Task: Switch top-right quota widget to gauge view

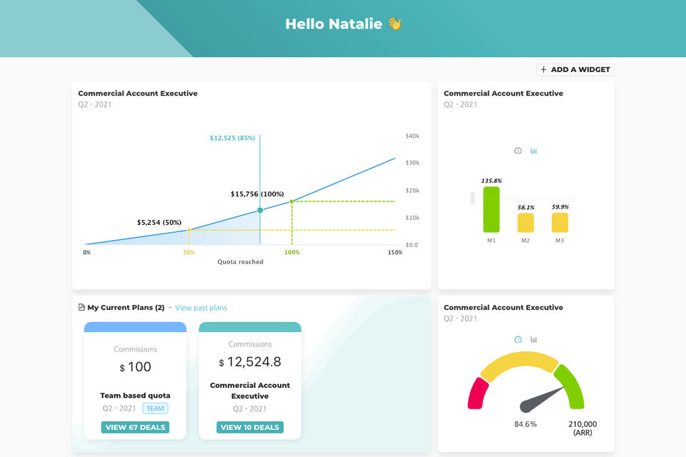Action: pyautogui.click(x=518, y=151)
